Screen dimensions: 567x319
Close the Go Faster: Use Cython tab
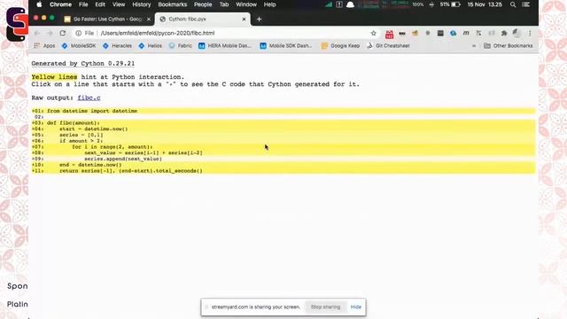(149, 19)
